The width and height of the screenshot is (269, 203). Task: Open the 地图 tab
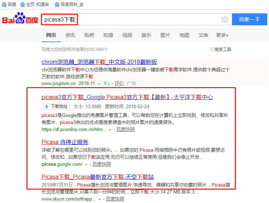pos(184,35)
